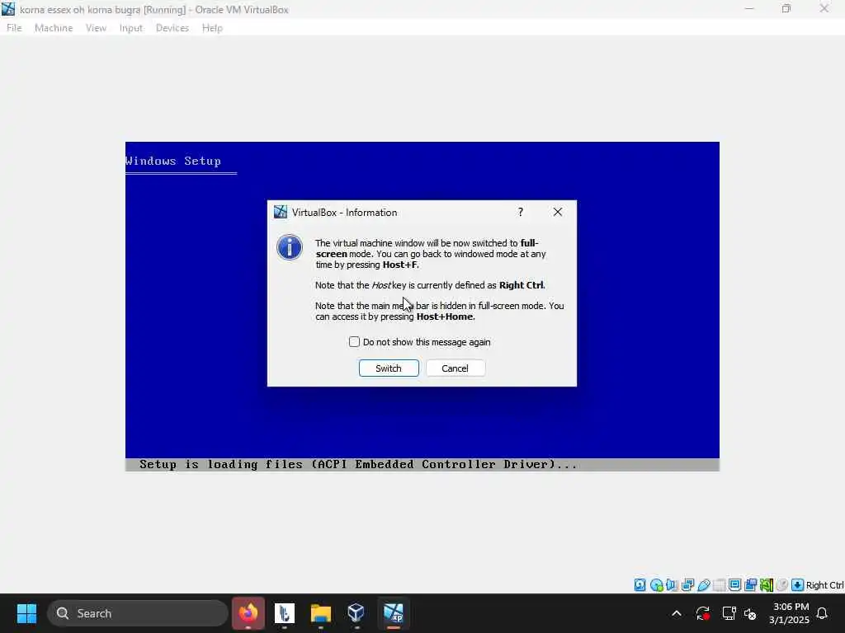The height and width of the screenshot is (633, 845).
Task: Click the VirtualBox logo in dialog title bar
Action: click(281, 212)
